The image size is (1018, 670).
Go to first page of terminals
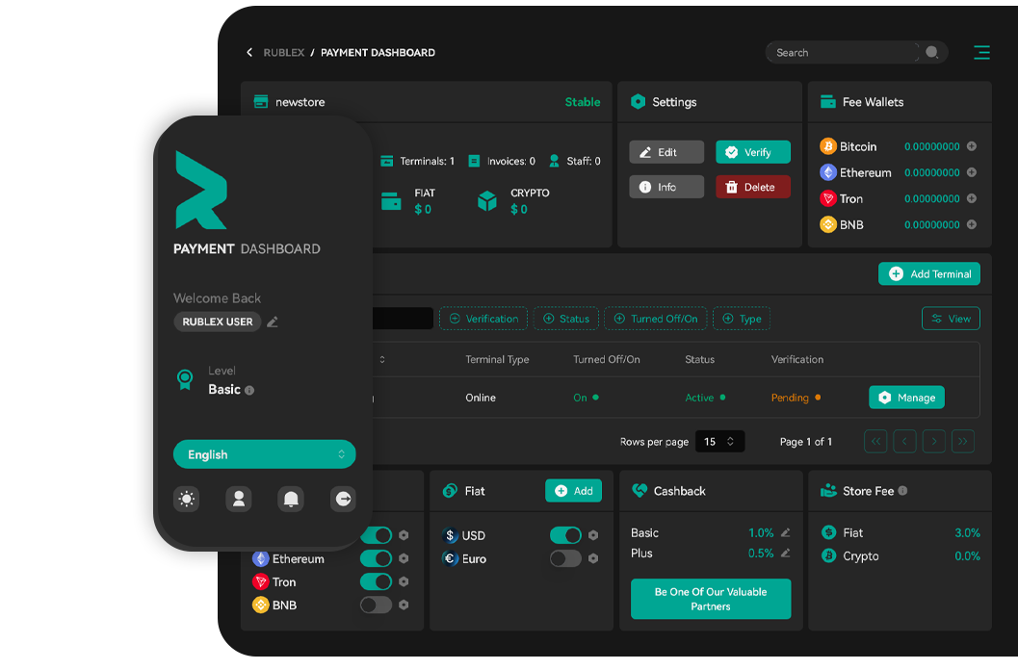(875, 442)
